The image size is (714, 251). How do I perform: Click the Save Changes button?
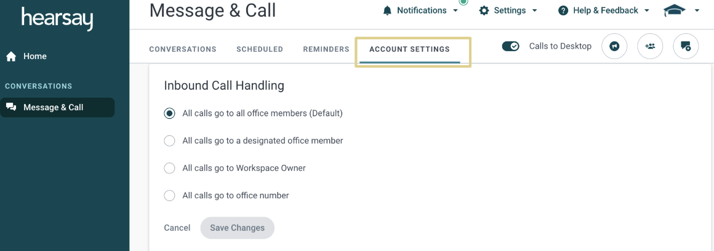[237, 228]
